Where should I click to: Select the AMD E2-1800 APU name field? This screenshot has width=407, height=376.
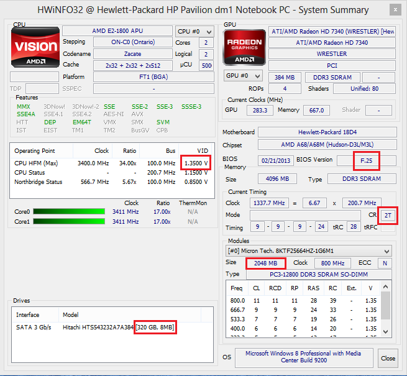pos(117,31)
